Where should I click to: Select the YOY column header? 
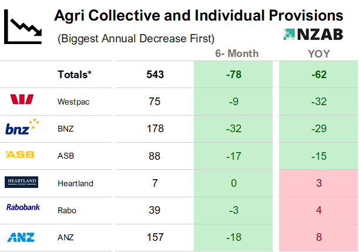click(x=318, y=53)
